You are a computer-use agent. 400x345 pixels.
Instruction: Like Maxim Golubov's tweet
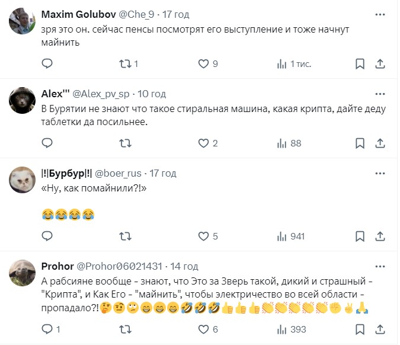click(203, 63)
